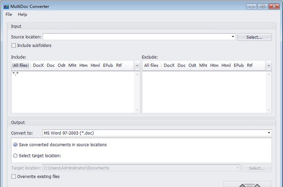Select All files in the Include filter bar
Screen dimensions: 283x187
pos(20,65)
